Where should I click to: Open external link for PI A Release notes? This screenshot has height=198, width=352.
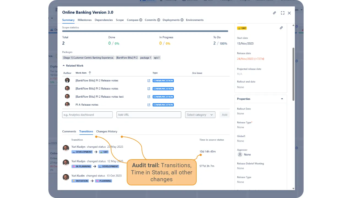[x=149, y=105]
